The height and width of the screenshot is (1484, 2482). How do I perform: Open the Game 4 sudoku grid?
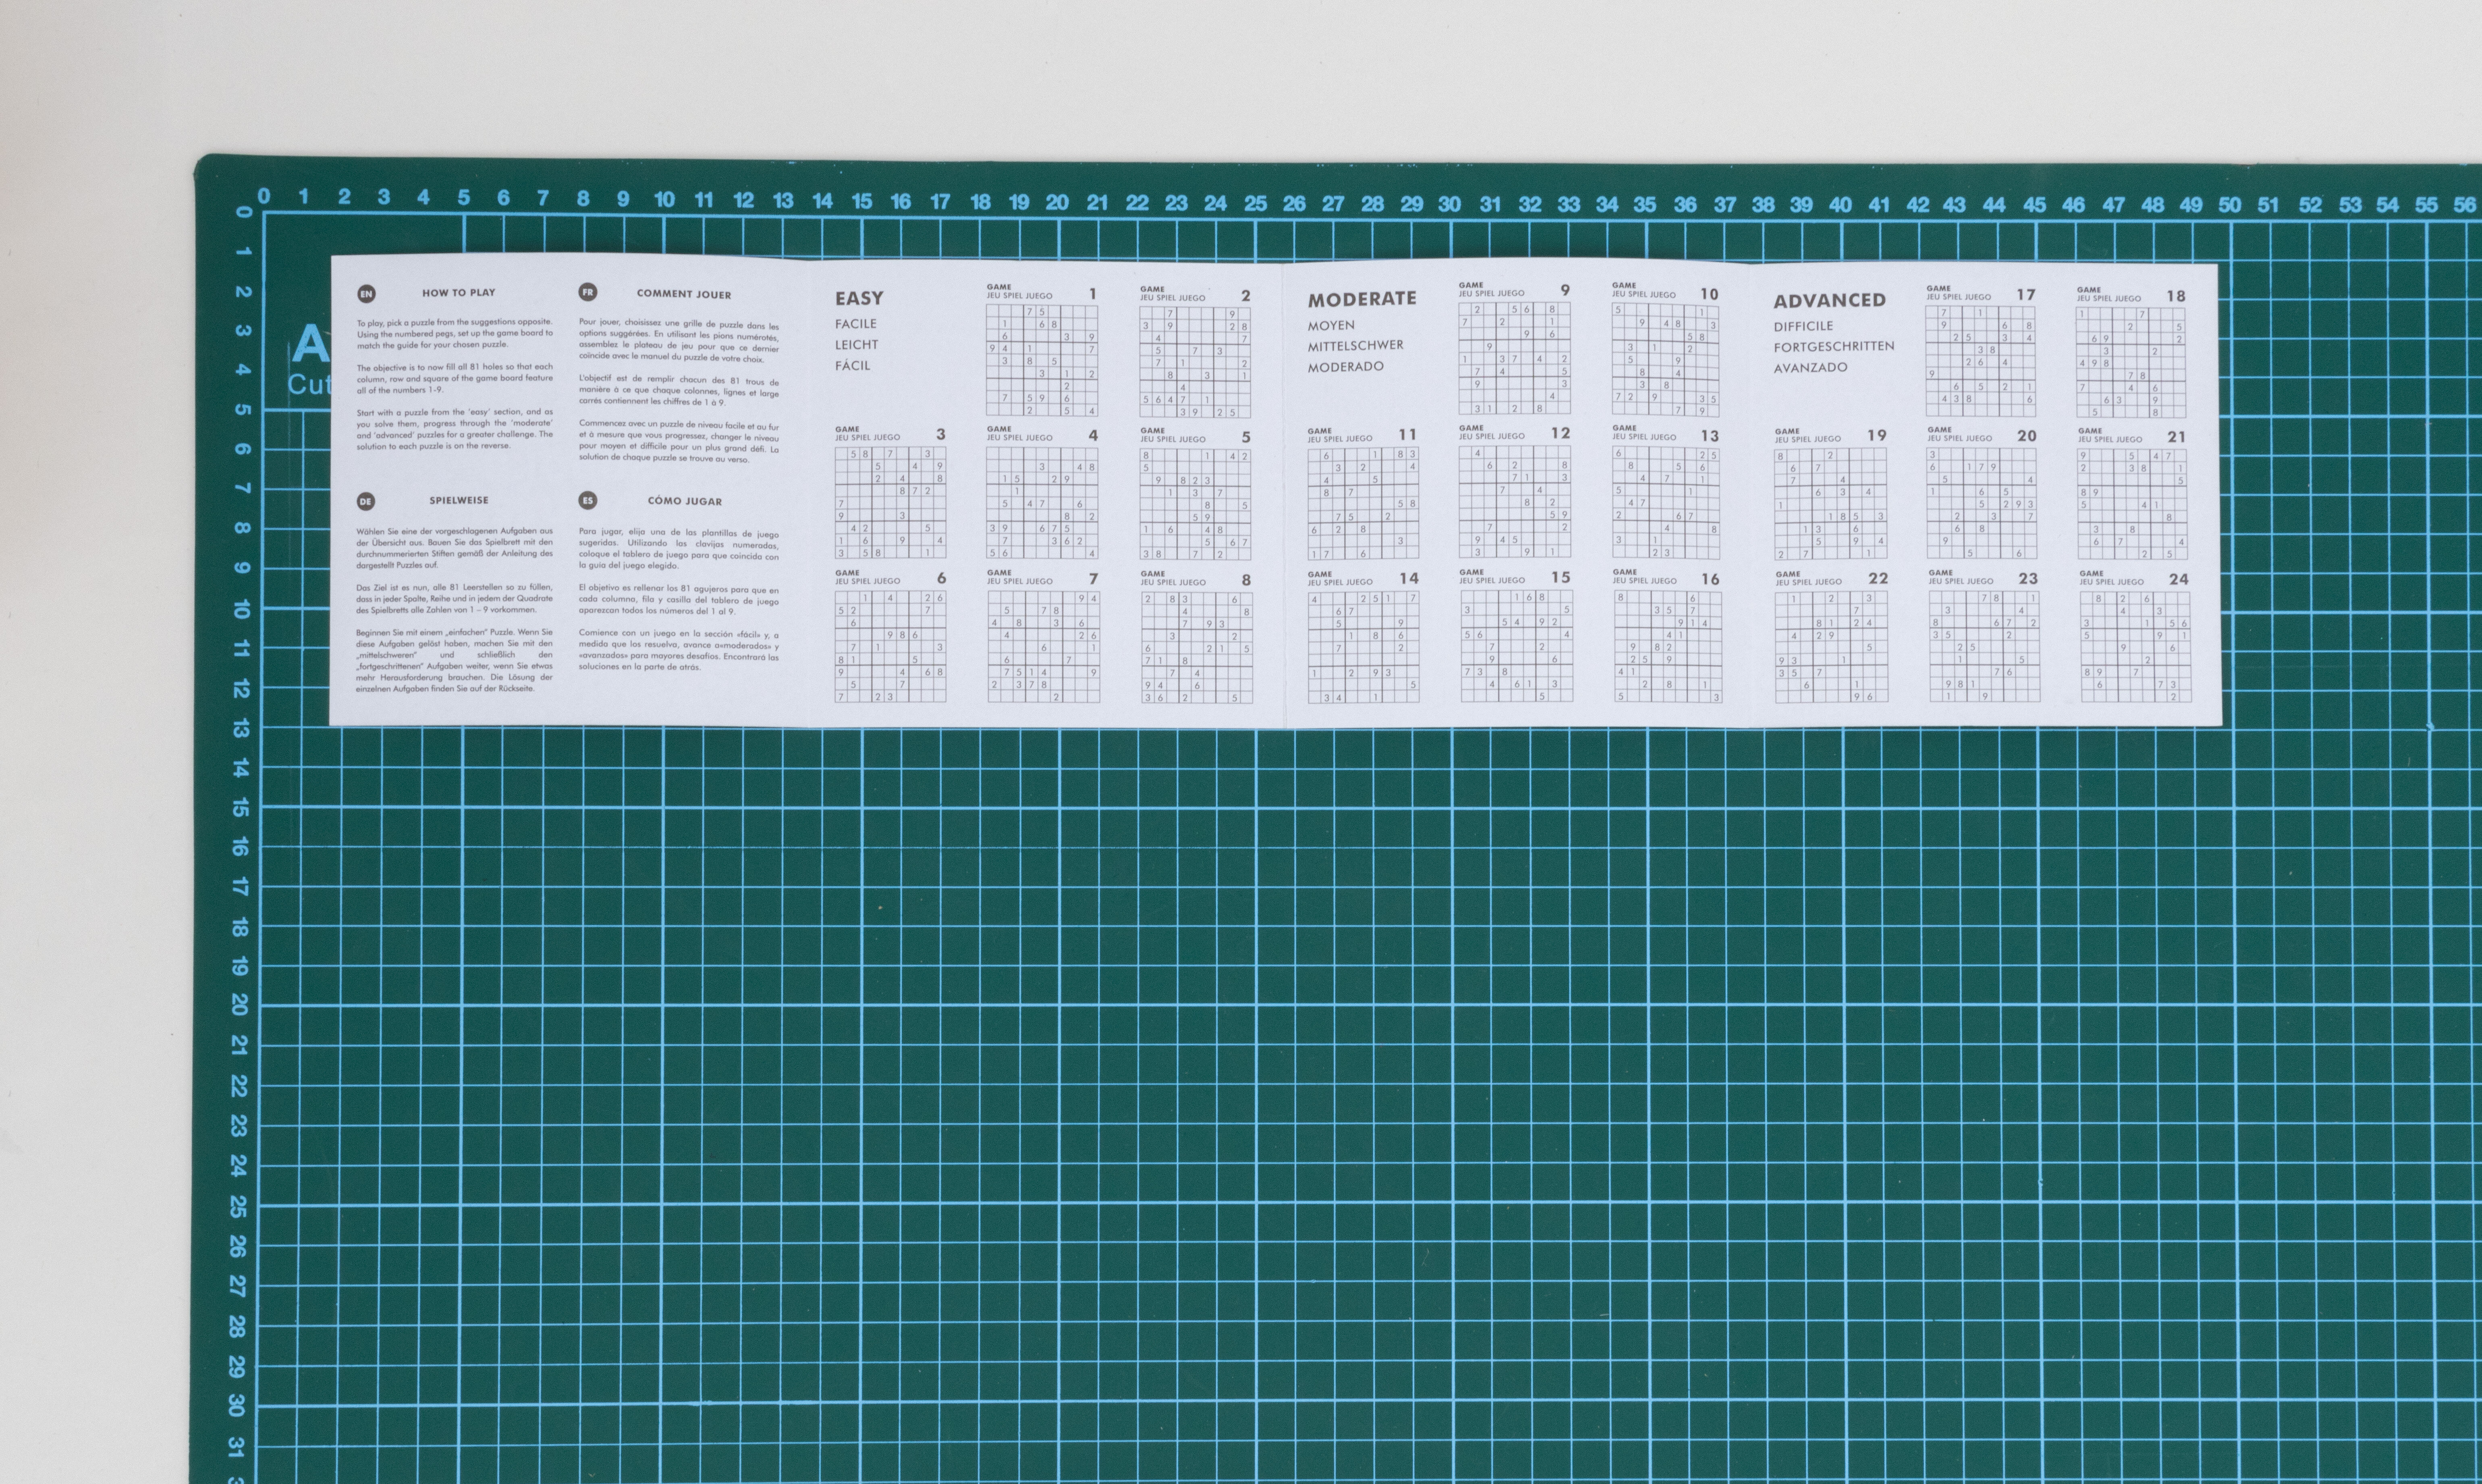tap(1041, 503)
